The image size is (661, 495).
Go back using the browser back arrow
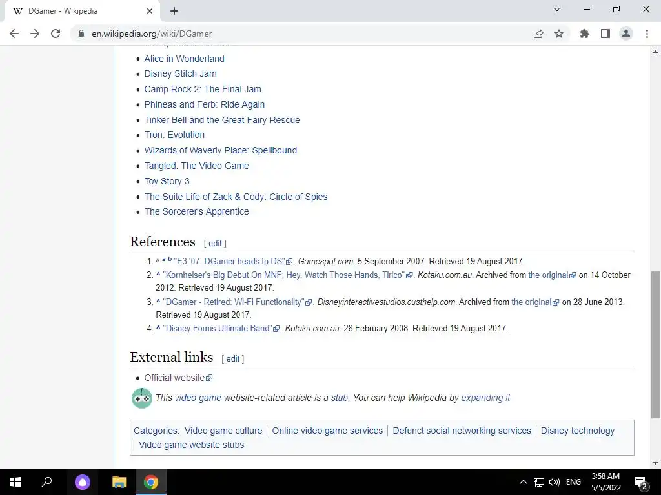[x=14, y=34]
